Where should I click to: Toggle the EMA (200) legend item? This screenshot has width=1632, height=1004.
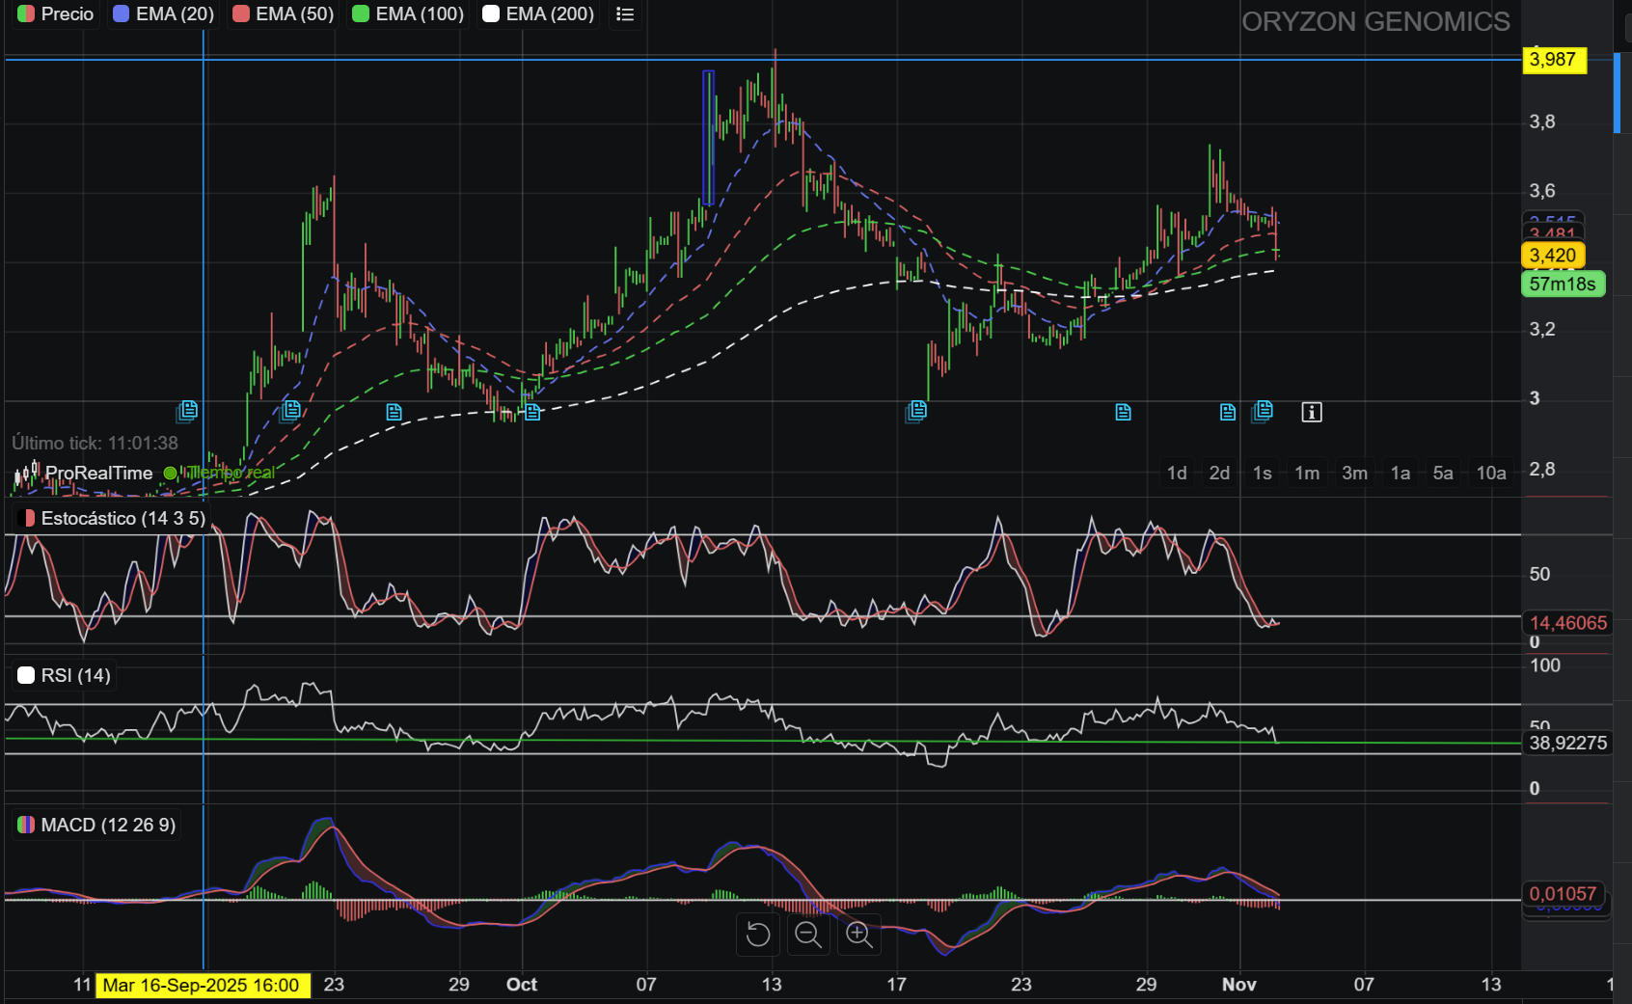[x=538, y=14]
